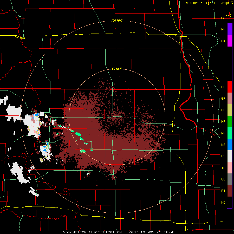This screenshot has width=234, height=234.
Task: Select the GR graupel legend swatch
Action: click(x=230, y=98)
